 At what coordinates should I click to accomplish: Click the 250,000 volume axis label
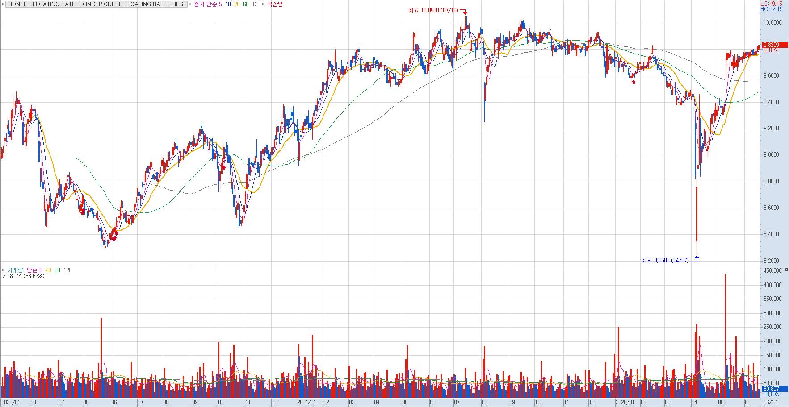pos(772,327)
